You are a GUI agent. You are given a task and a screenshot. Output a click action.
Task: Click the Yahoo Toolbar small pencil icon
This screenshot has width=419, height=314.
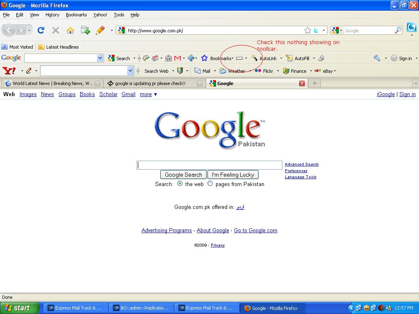pyautogui.click(x=29, y=71)
